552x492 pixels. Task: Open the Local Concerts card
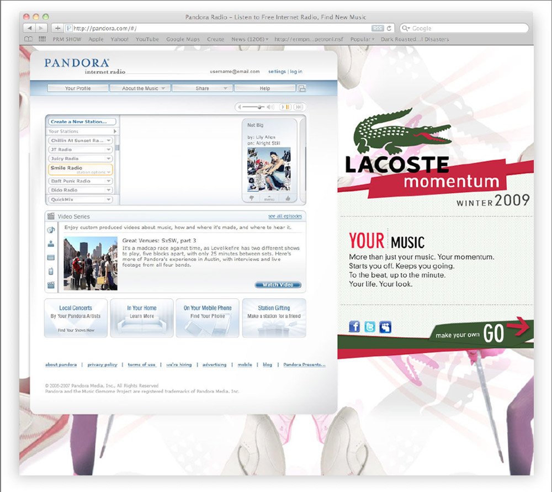point(76,318)
